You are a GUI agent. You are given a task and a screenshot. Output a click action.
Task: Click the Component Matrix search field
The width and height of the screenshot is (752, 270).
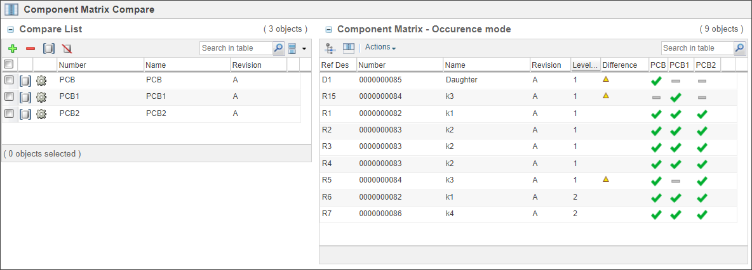(x=697, y=48)
